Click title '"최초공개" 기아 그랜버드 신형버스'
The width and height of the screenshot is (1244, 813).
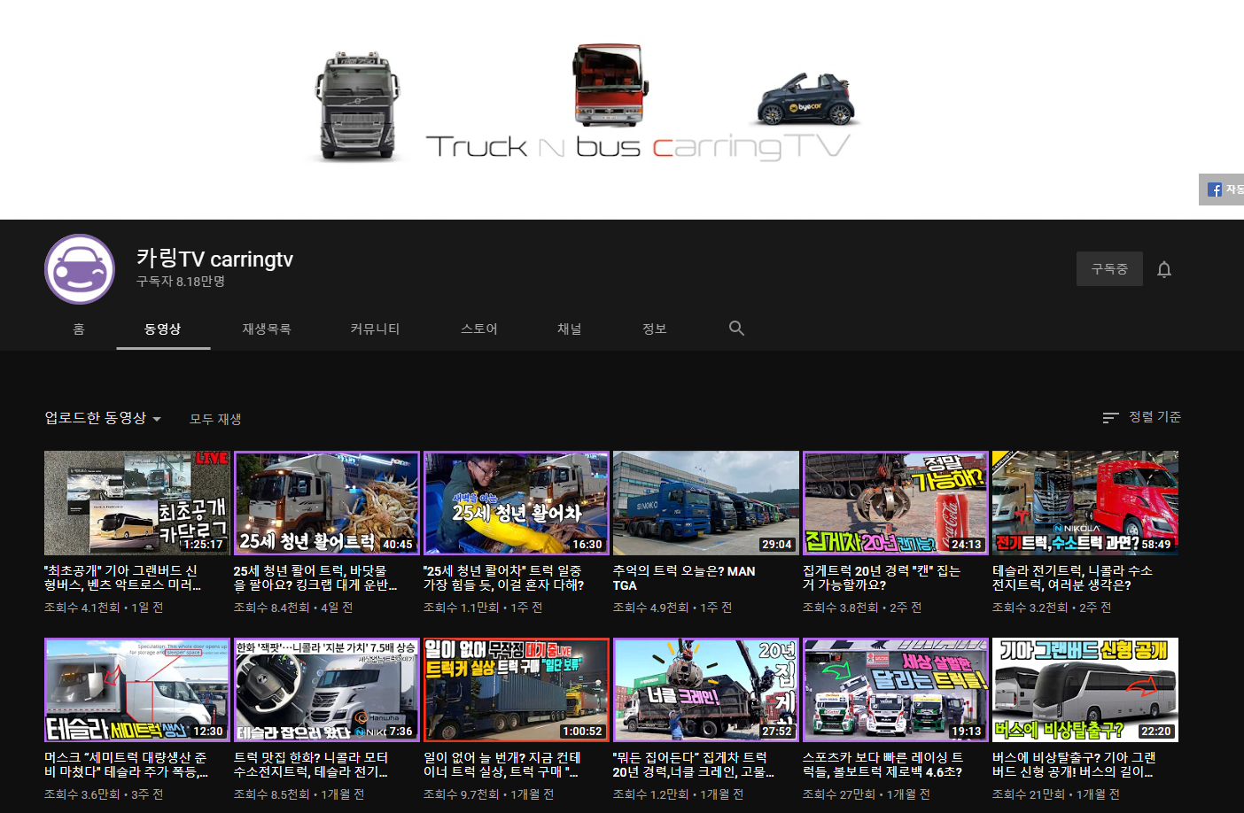pyautogui.click(x=122, y=577)
